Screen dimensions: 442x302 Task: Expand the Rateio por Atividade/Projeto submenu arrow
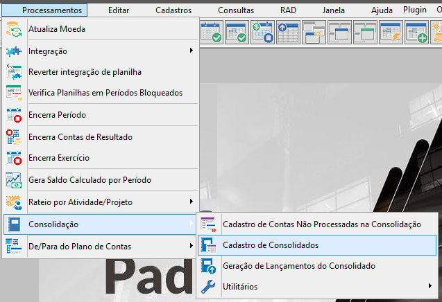point(192,202)
